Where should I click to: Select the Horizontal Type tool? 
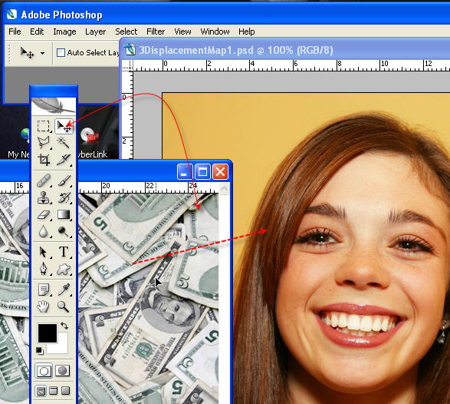click(x=64, y=252)
